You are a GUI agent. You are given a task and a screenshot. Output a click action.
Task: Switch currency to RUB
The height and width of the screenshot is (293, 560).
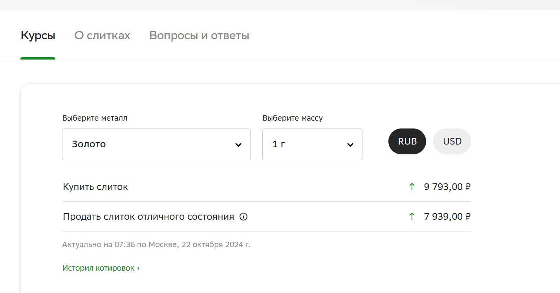[x=407, y=141]
